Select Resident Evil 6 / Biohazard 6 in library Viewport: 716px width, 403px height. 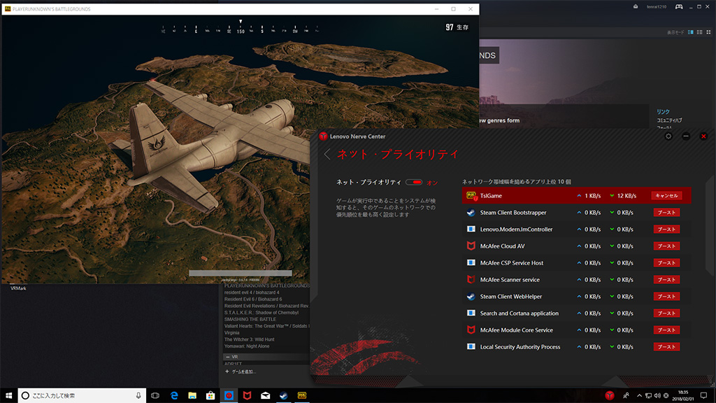pos(253,299)
